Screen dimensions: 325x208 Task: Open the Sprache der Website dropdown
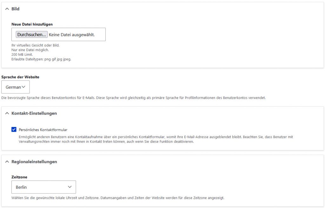coord(15,87)
